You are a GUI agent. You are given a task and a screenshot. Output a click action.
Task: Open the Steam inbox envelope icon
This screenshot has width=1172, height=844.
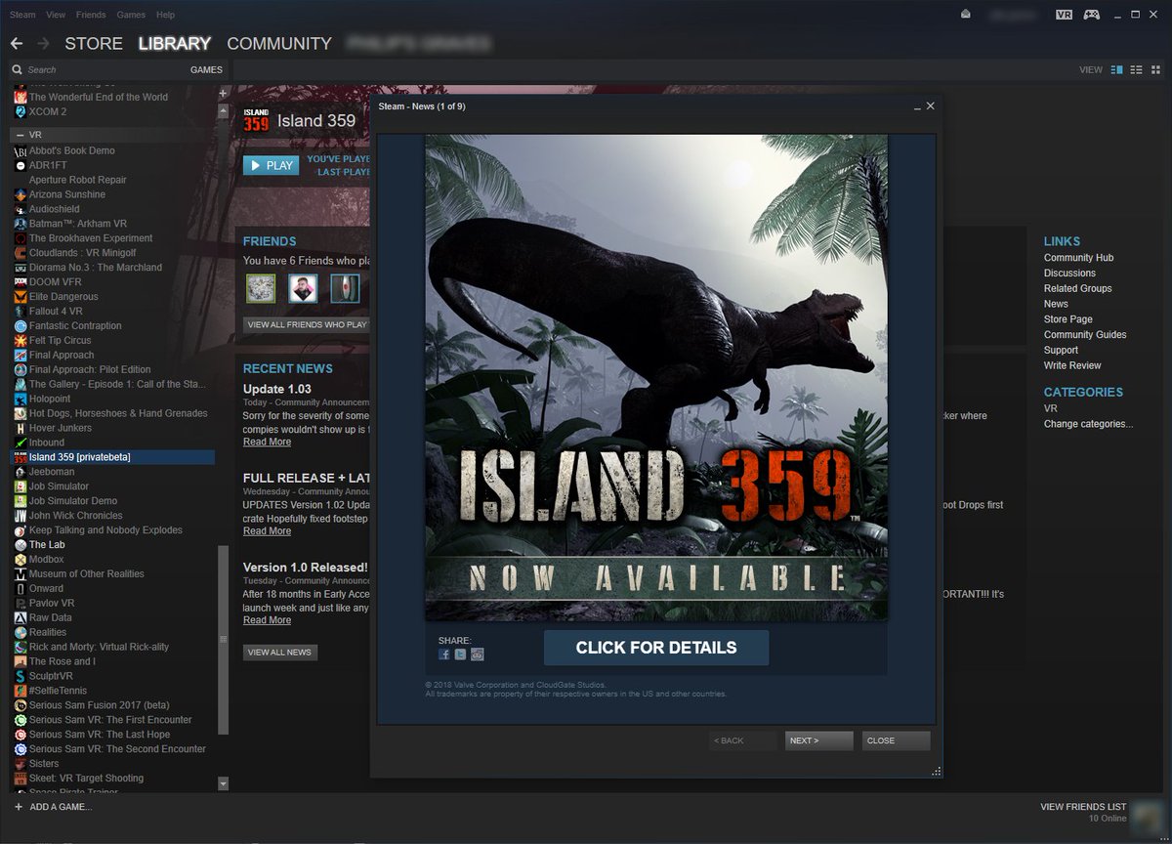pyautogui.click(x=966, y=15)
